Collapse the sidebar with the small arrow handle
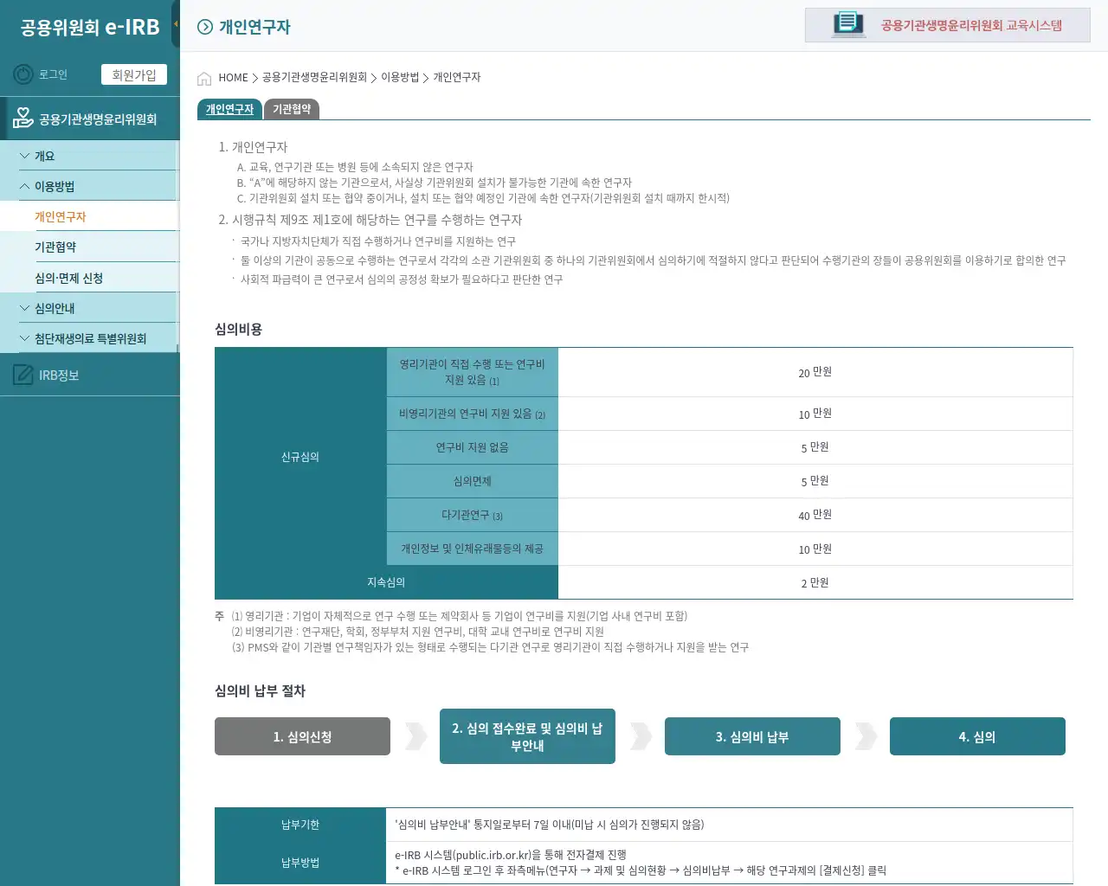 coord(176,24)
